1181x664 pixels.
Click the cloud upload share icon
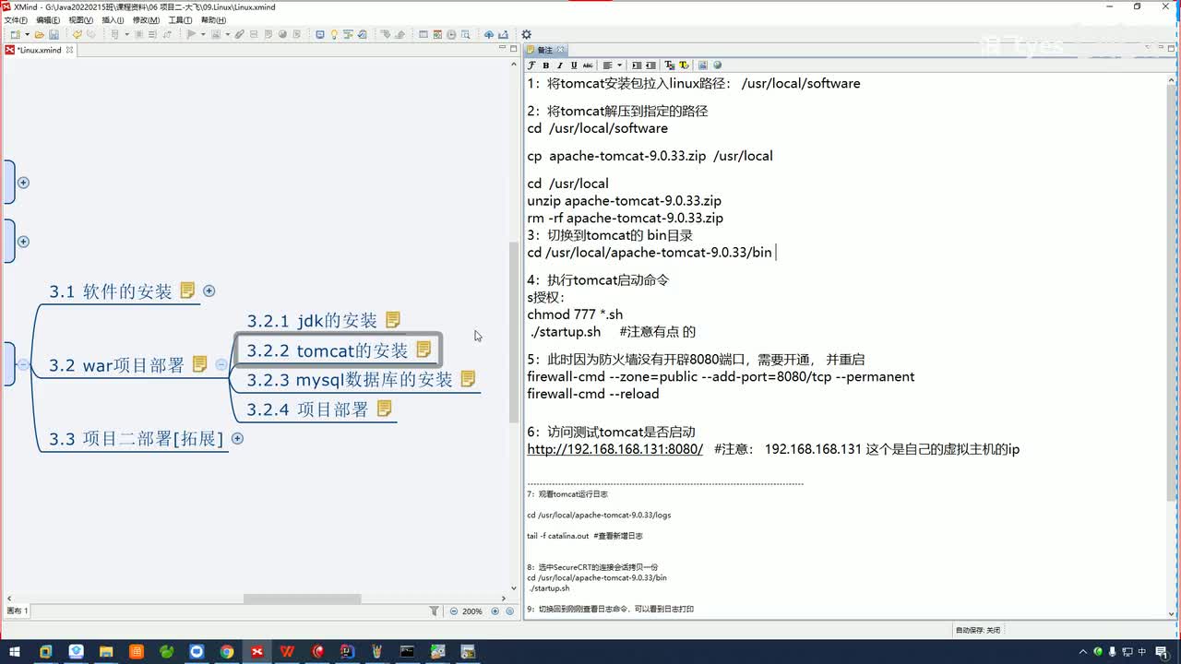tap(489, 34)
